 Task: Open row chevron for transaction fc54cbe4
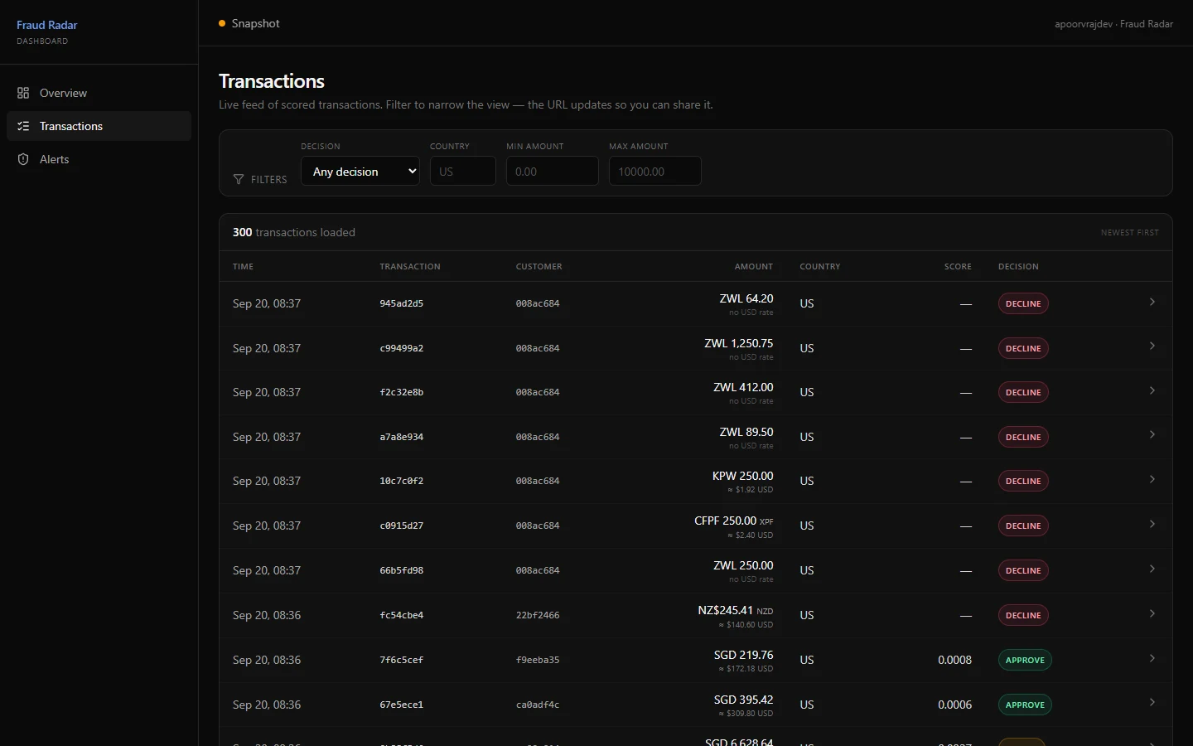[x=1152, y=614]
